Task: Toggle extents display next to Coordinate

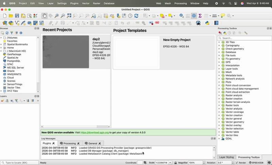Action: click(x=145, y=163)
